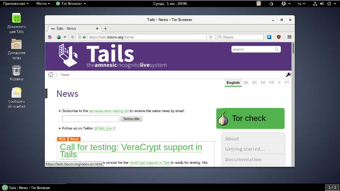340x191 pixels.
Task: Click the Tor onion status icon in panel
Action: click(271, 3)
